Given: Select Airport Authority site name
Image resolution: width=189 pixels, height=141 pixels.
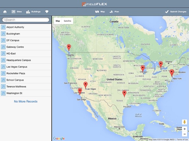Looking at the screenshot, I should click(15, 27).
